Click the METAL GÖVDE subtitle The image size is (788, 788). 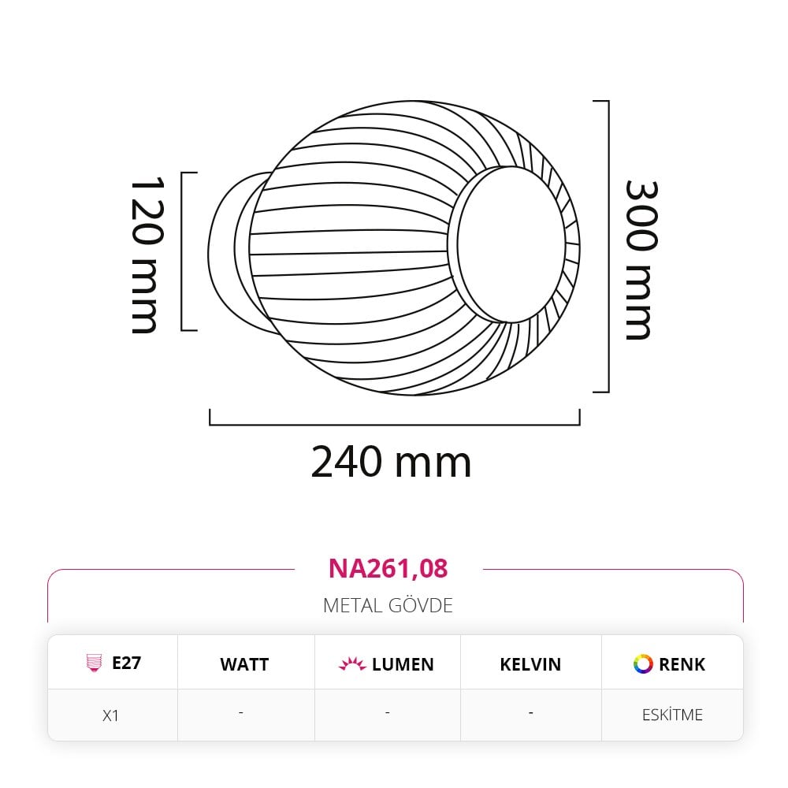coord(388,605)
